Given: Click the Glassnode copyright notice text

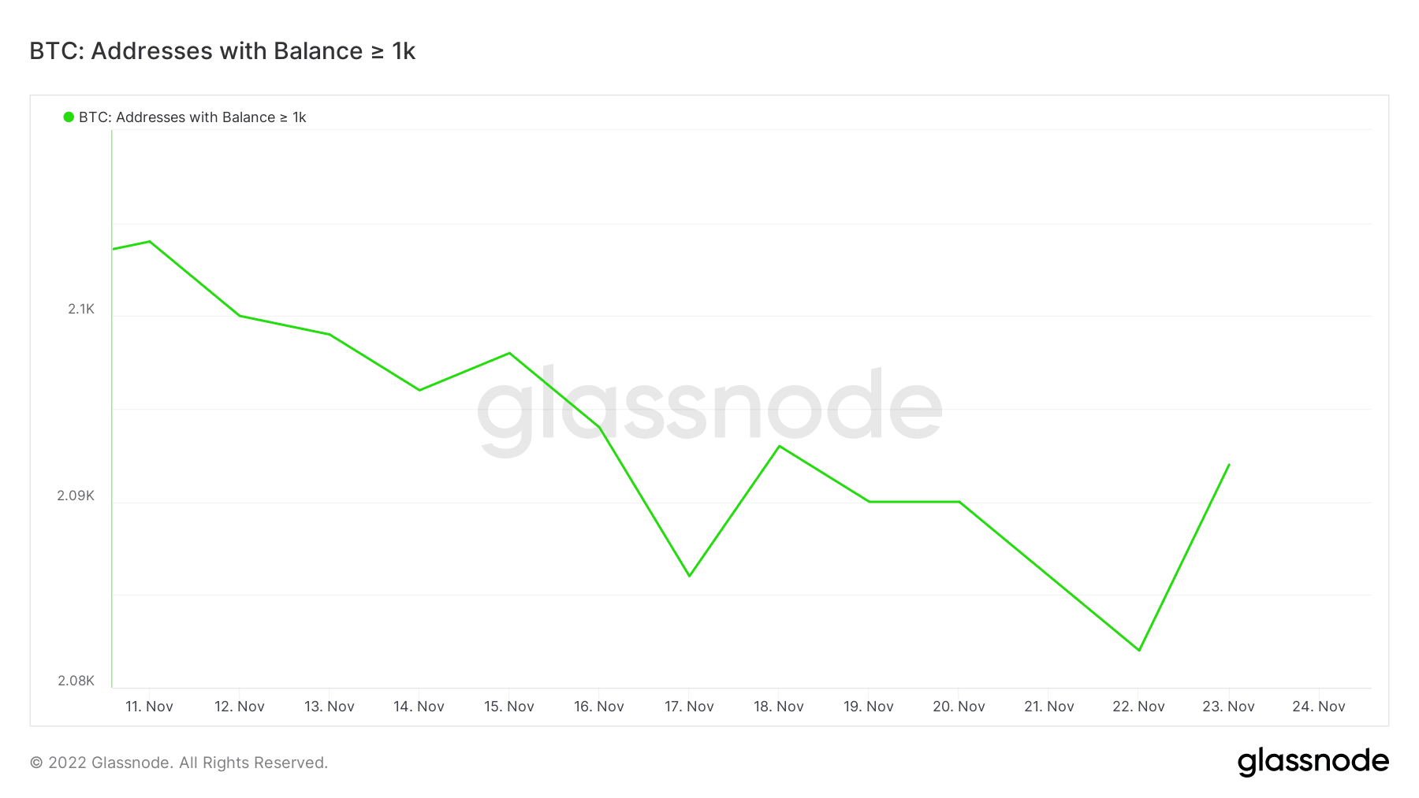Looking at the screenshot, I should coord(179,763).
